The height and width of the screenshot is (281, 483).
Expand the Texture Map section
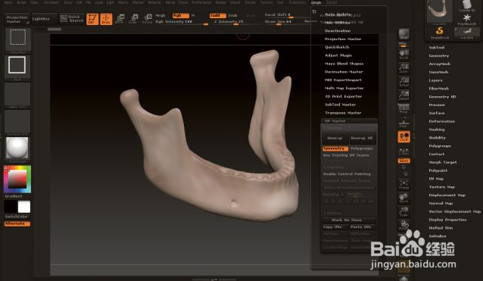[441, 187]
